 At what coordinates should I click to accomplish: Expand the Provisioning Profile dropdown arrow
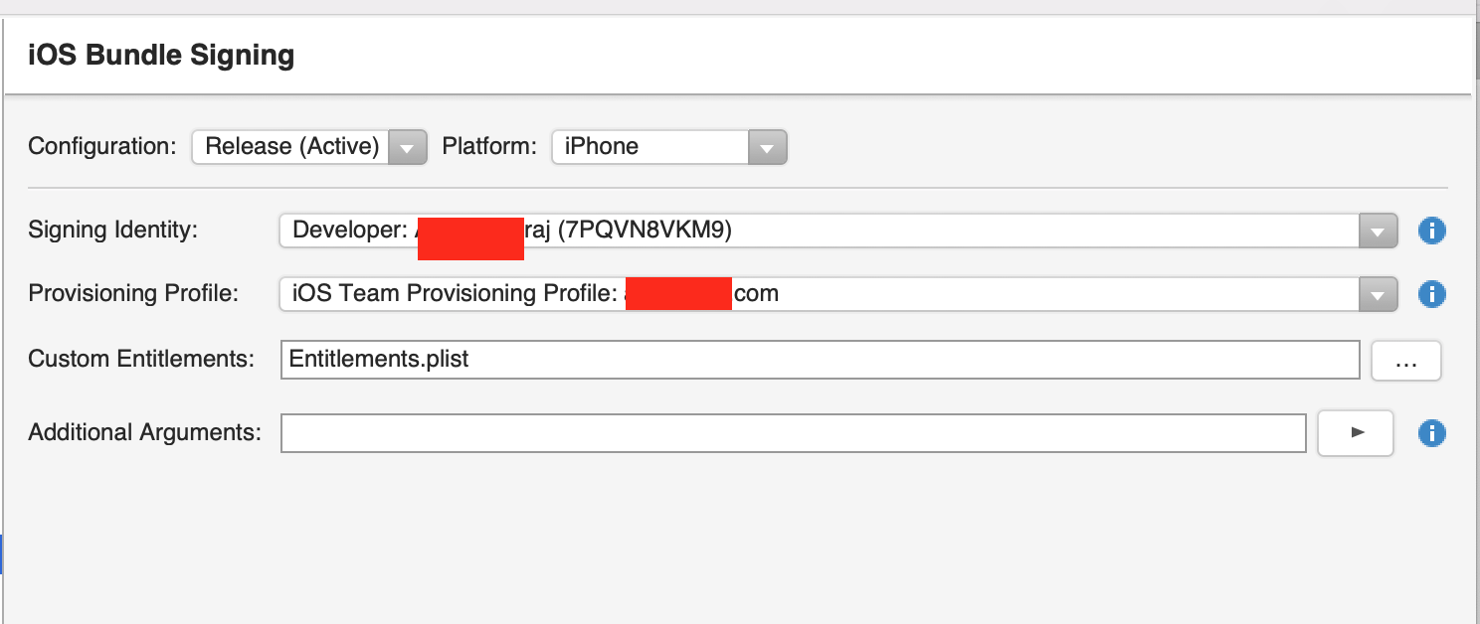pos(1378,294)
